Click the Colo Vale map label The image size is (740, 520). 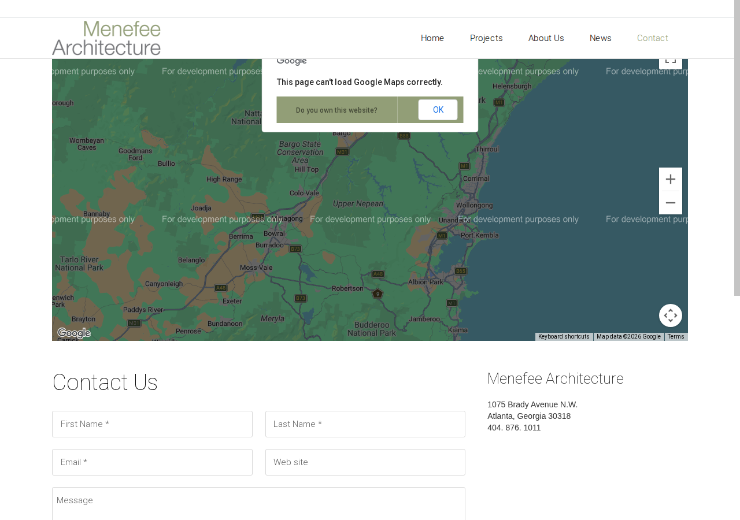click(x=304, y=193)
